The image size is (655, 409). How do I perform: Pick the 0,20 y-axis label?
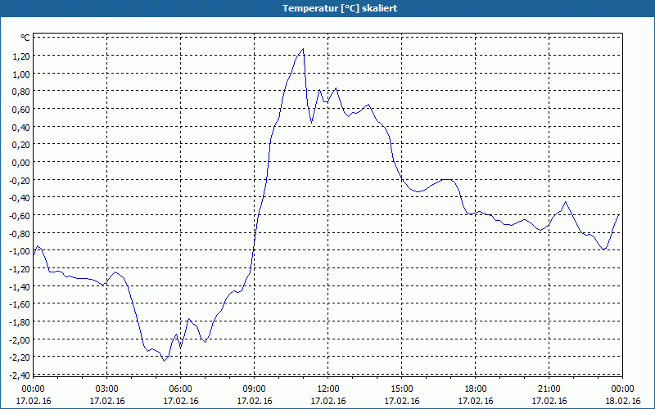(21, 145)
